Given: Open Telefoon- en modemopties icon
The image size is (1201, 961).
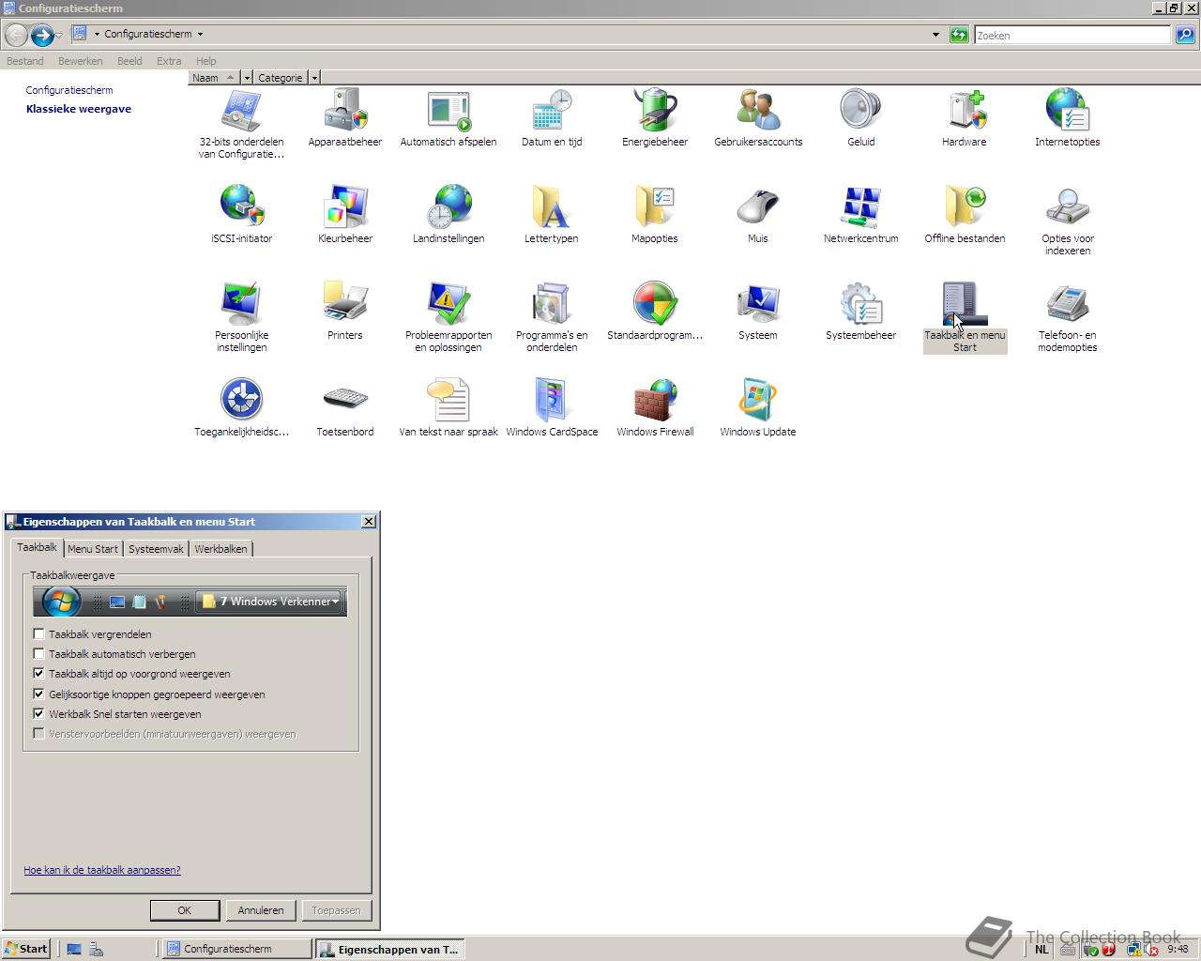Looking at the screenshot, I should pos(1068,303).
